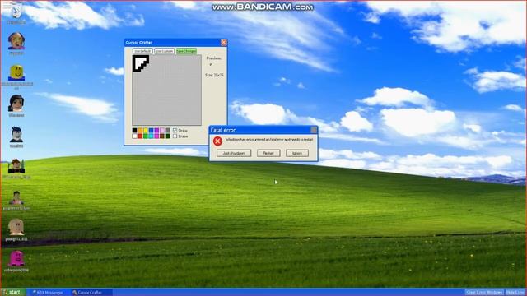Pick the black color swatch
The image size is (527, 296).
tap(134, 130)
